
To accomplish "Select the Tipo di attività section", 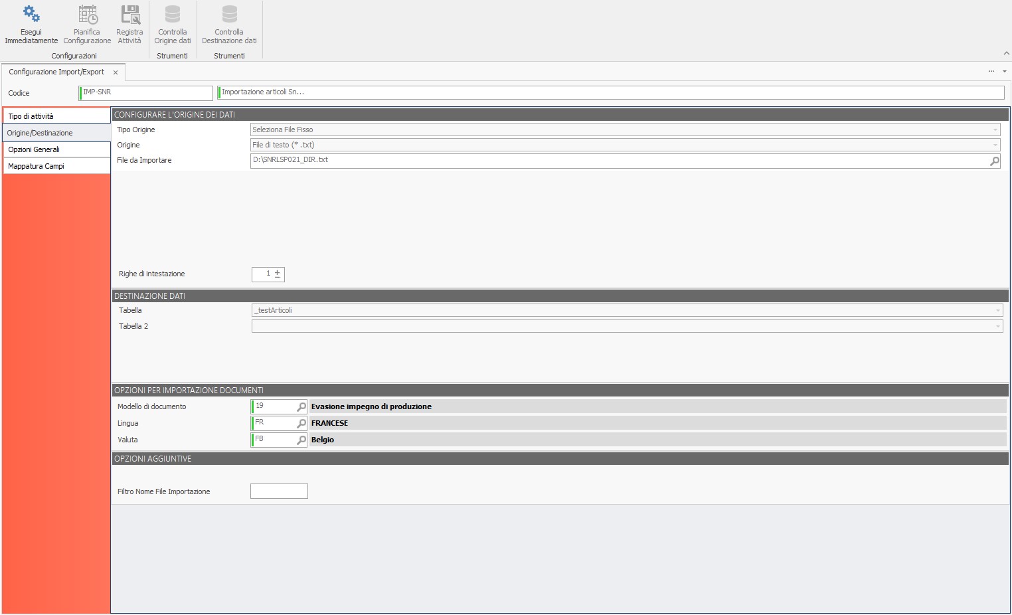I will tap(56, 116).
